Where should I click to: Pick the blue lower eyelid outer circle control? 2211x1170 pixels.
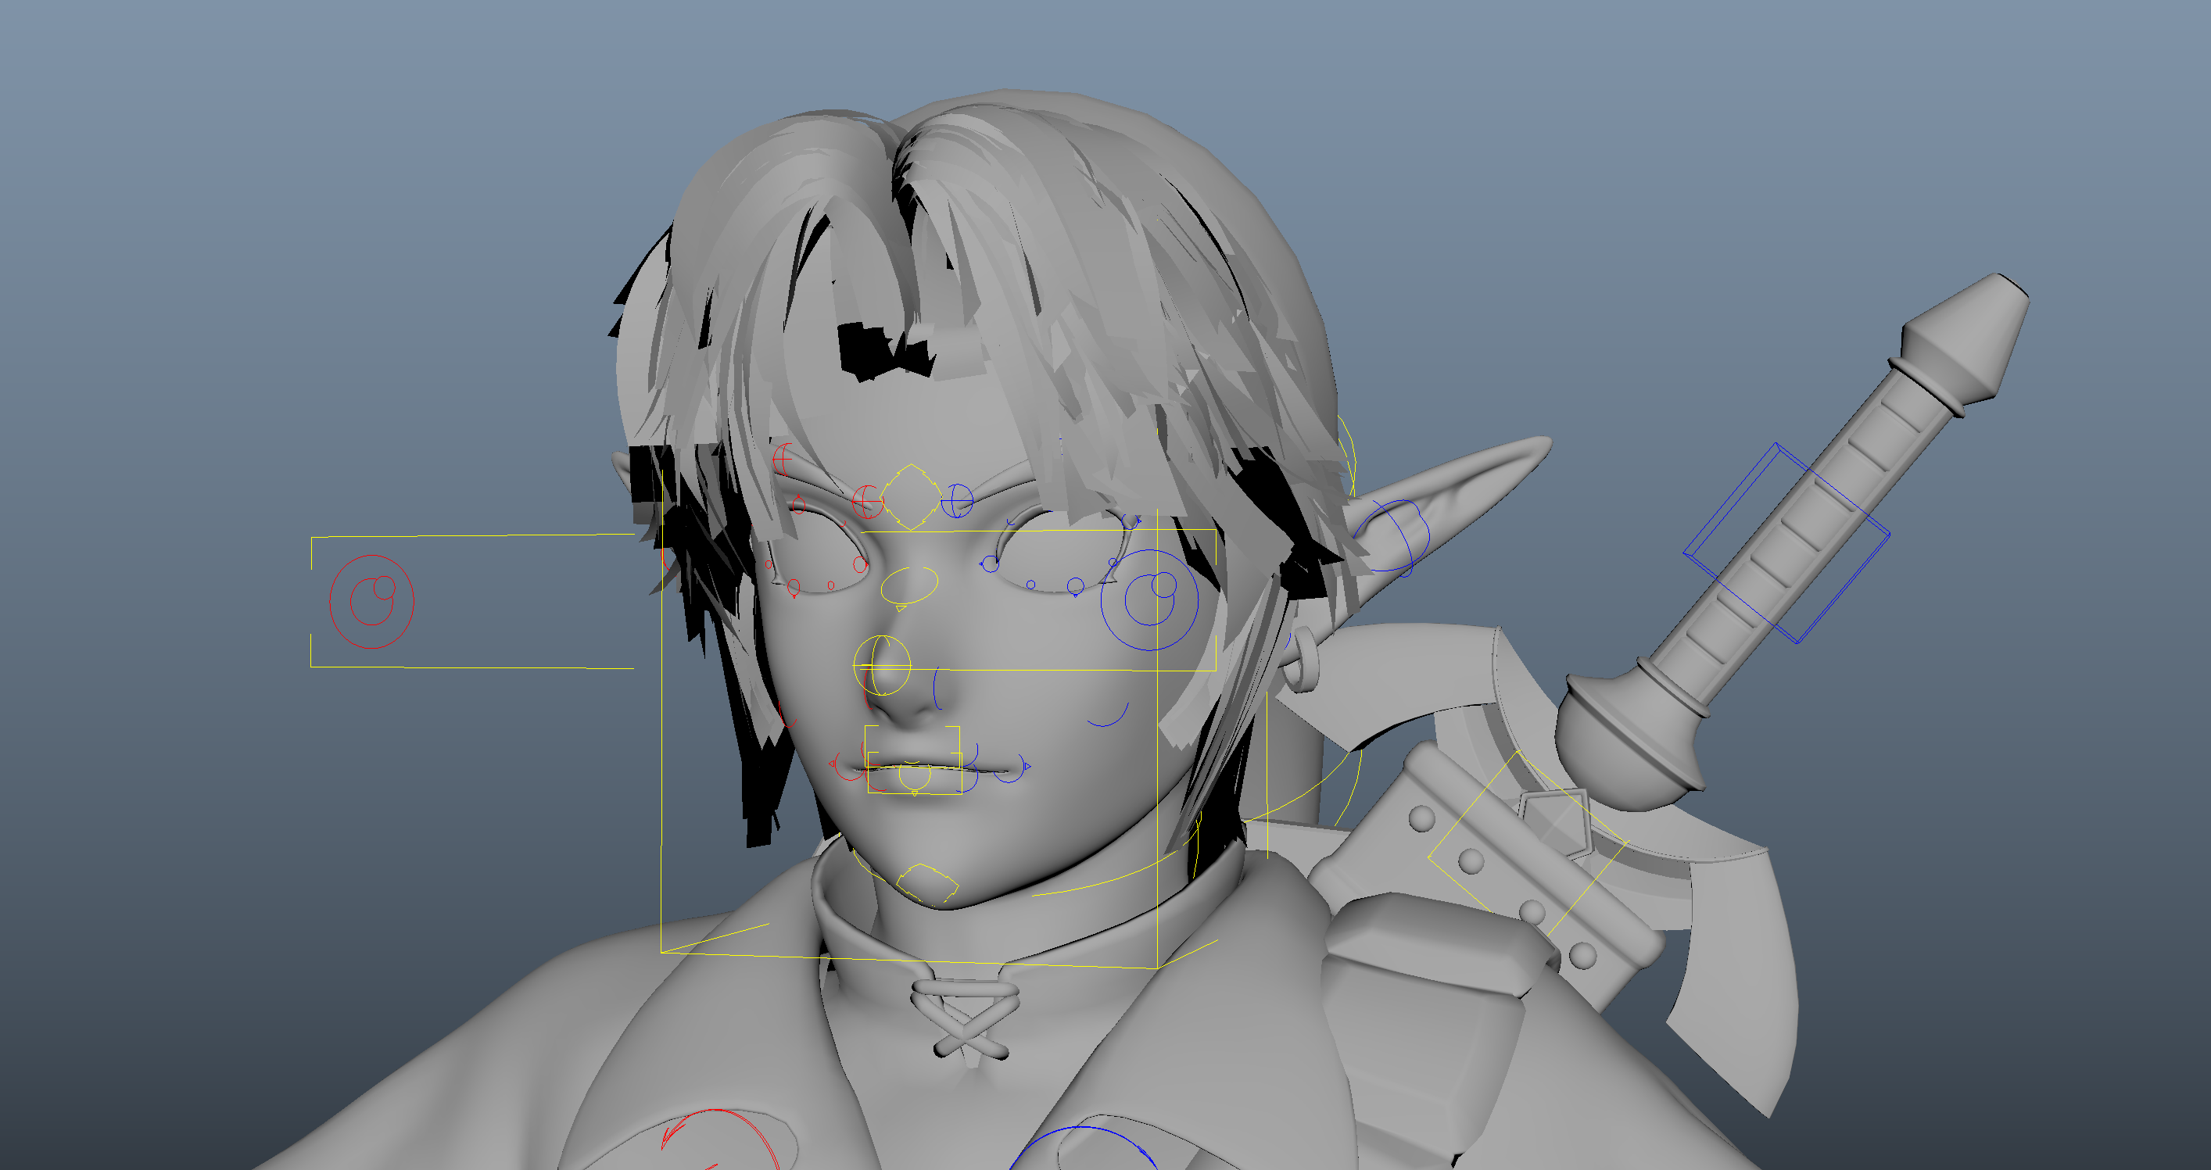pos(1076,587)
